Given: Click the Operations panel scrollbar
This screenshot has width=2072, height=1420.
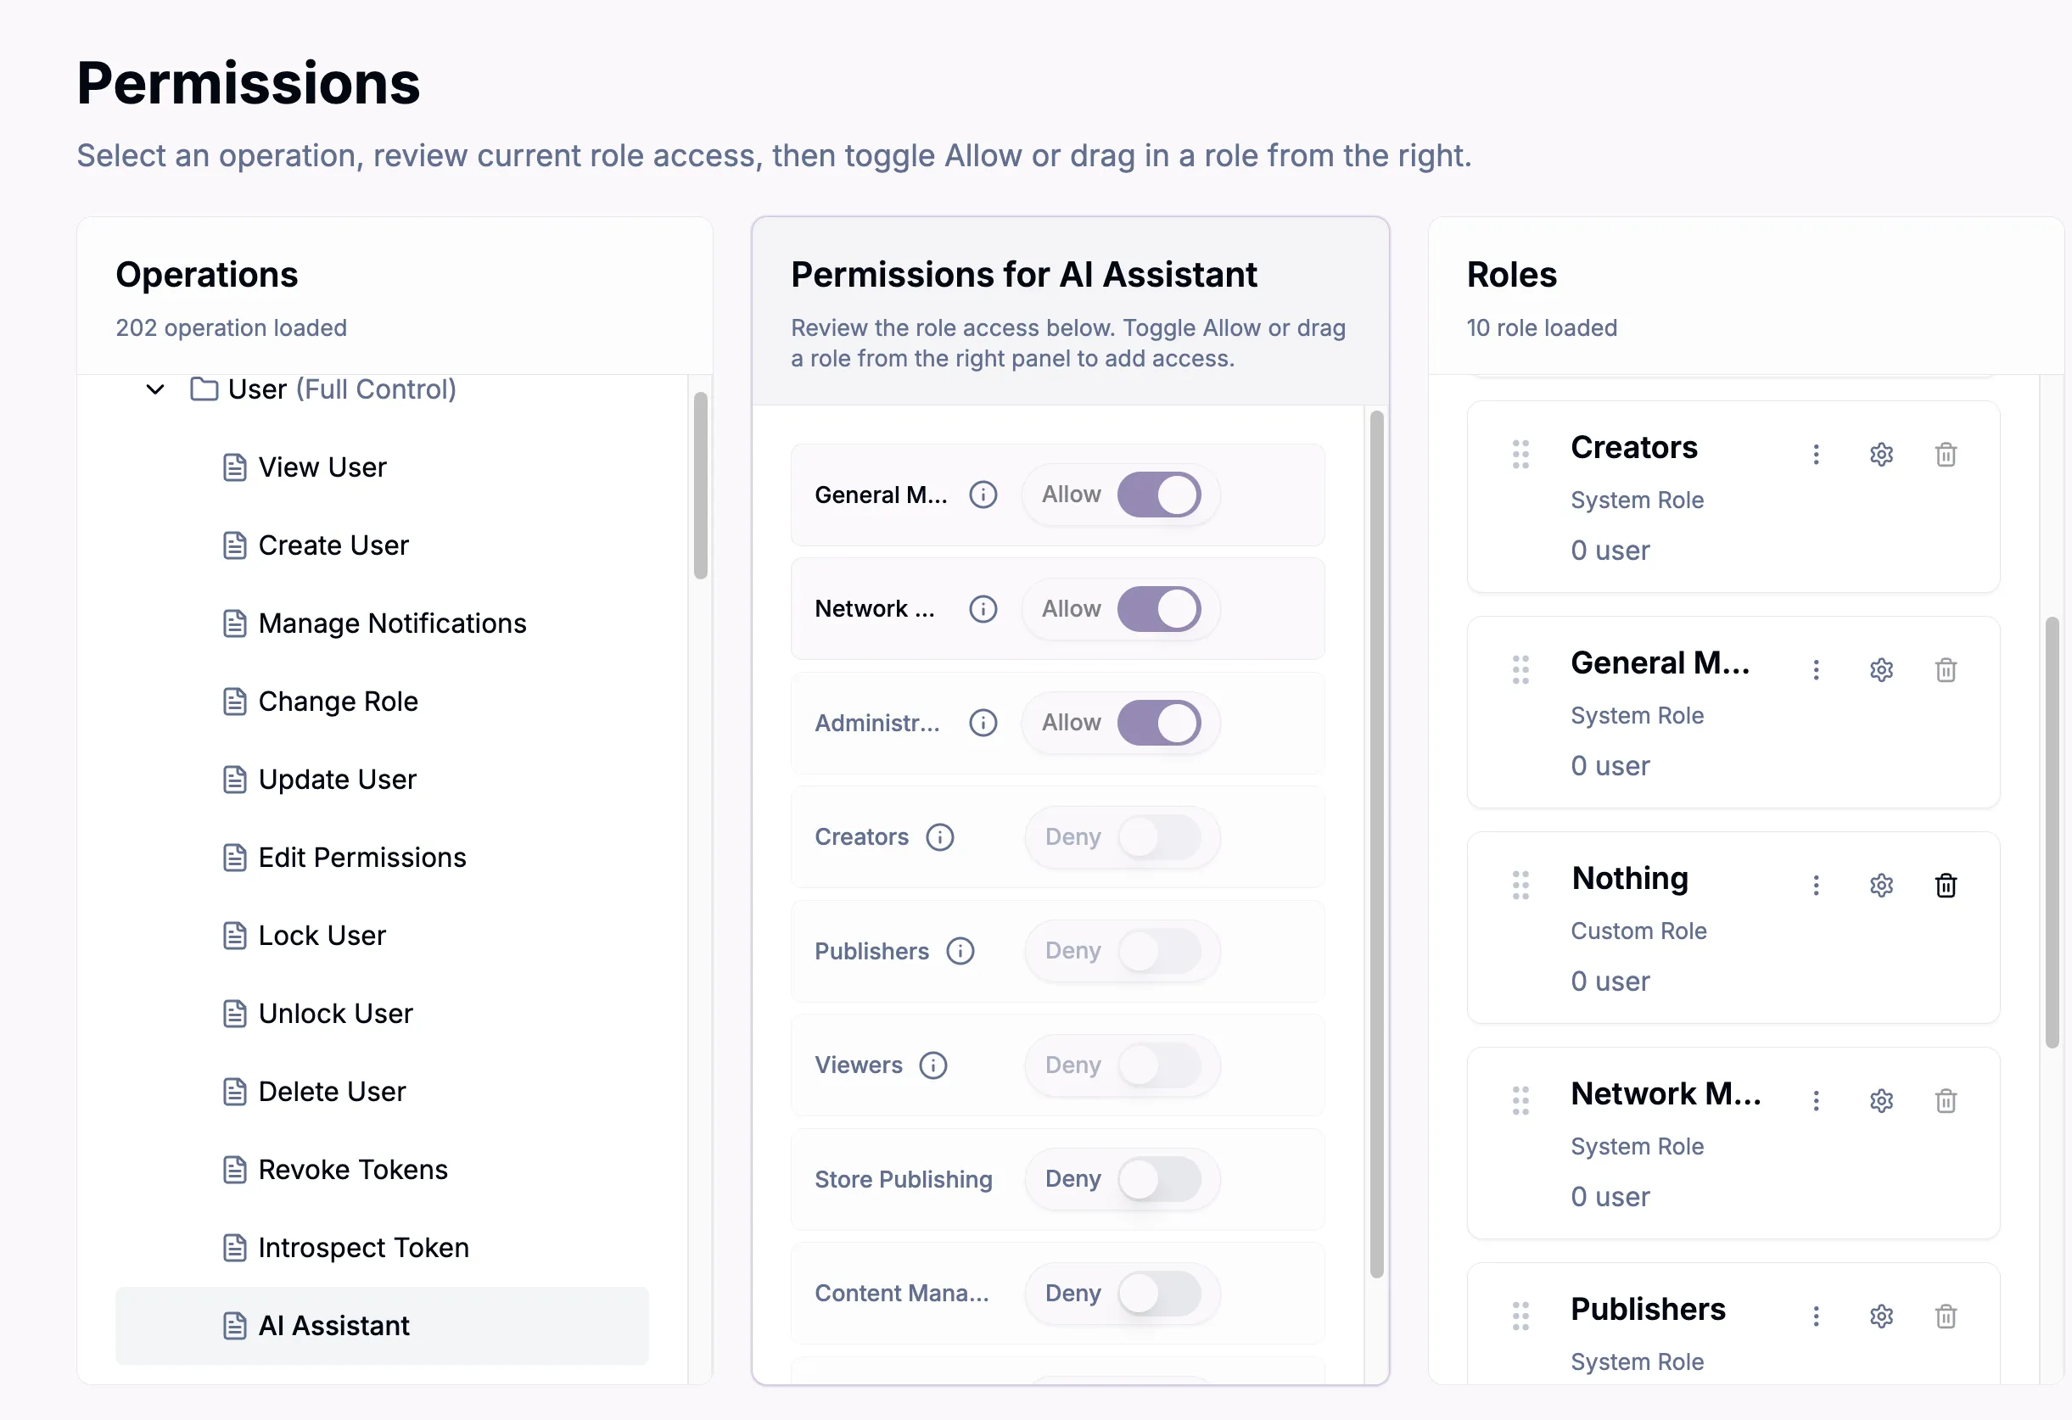Looking at the screenshot, I should 701,486.
